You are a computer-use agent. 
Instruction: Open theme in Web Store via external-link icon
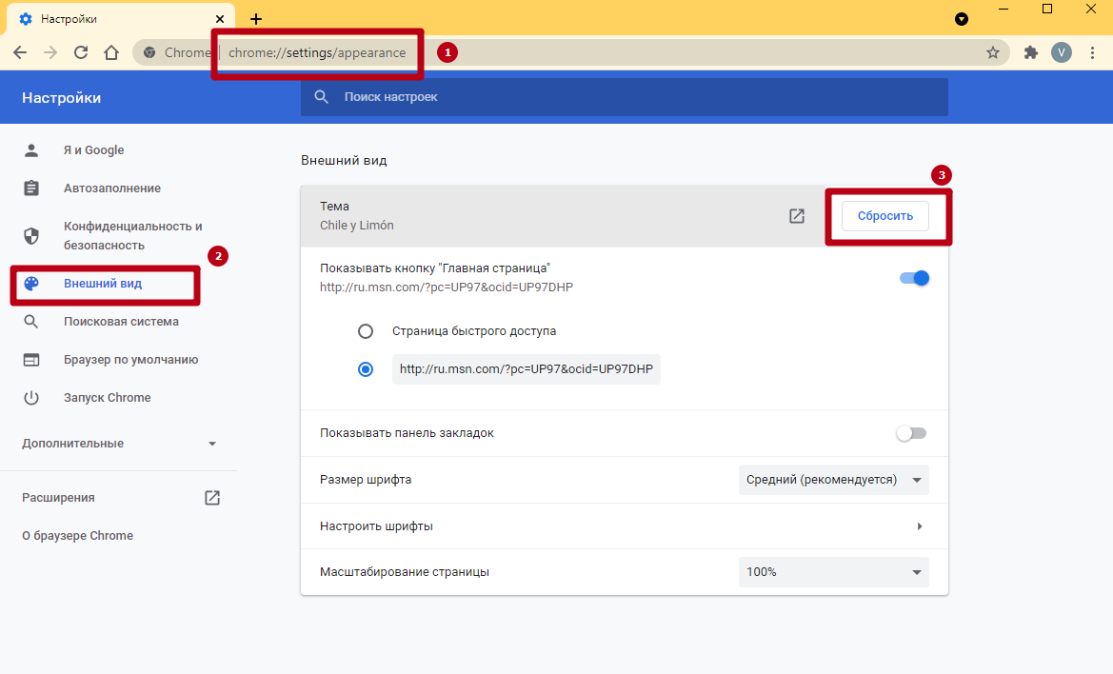coord(797,216)
